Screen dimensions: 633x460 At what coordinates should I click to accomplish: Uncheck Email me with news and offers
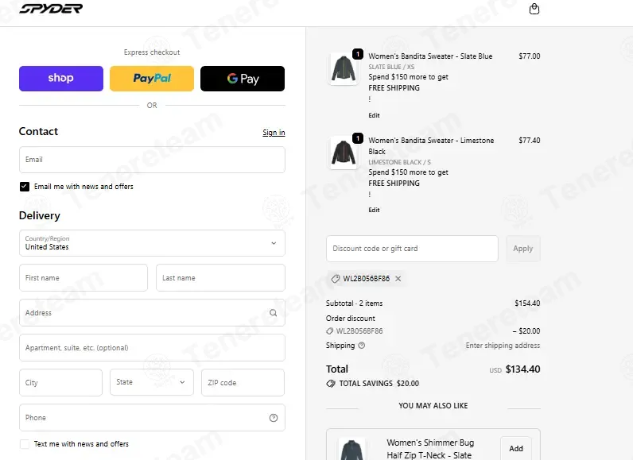(x=25, y=186)
